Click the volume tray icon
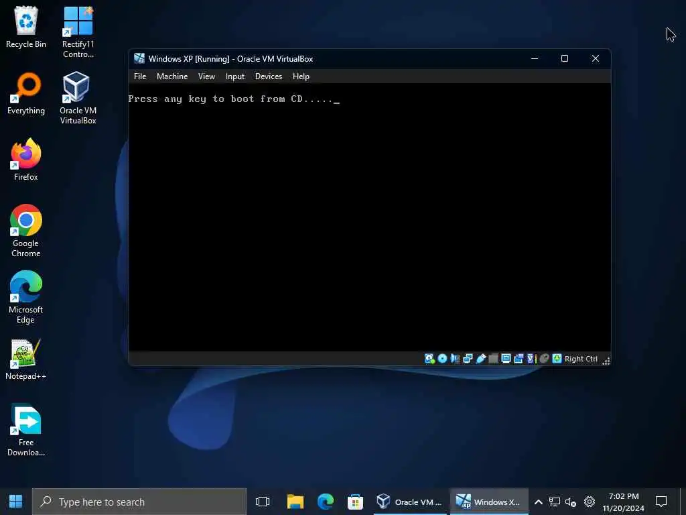 click(x=571, y=502)
